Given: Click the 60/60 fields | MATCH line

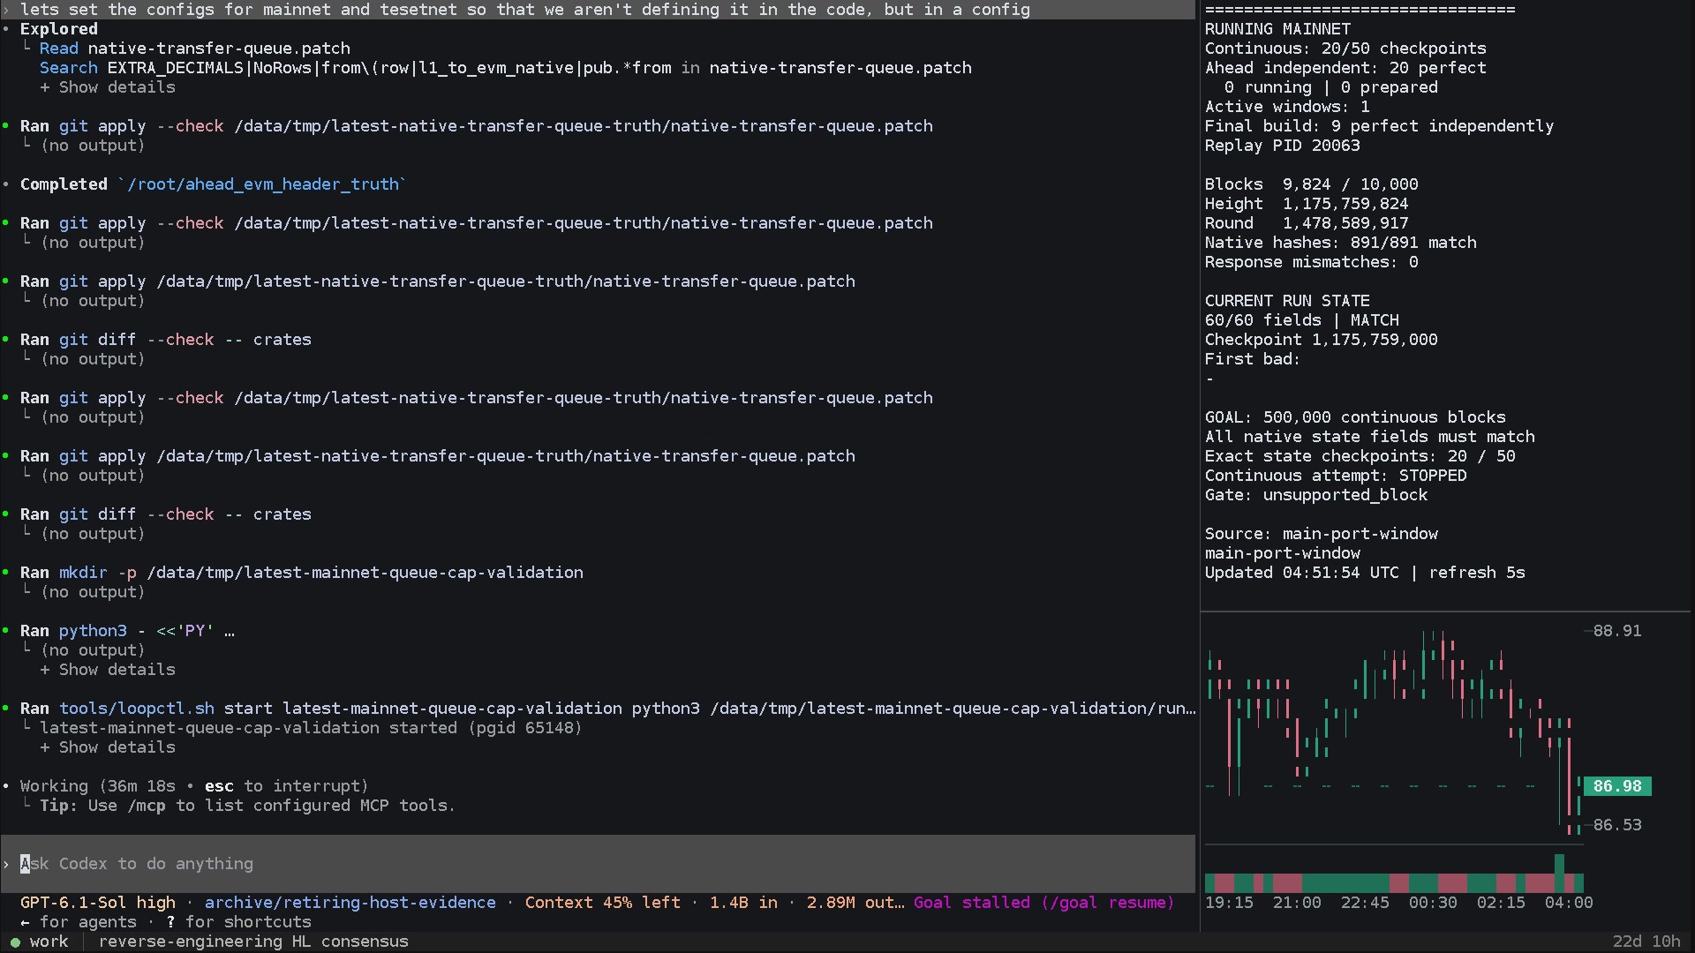Looking at the screenshot, I should tap(1301, 320).
